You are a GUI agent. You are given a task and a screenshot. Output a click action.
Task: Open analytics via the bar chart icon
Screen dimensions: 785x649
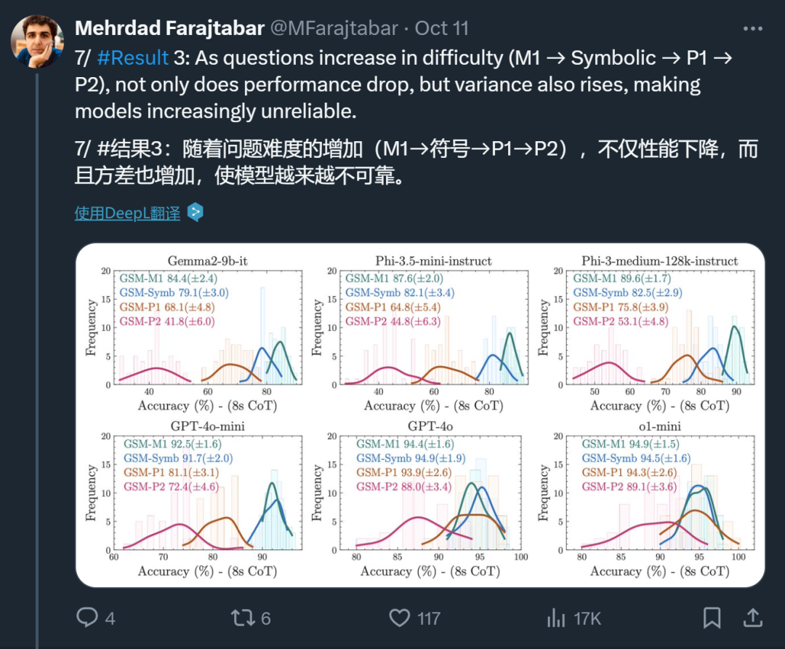coord(556,618)
